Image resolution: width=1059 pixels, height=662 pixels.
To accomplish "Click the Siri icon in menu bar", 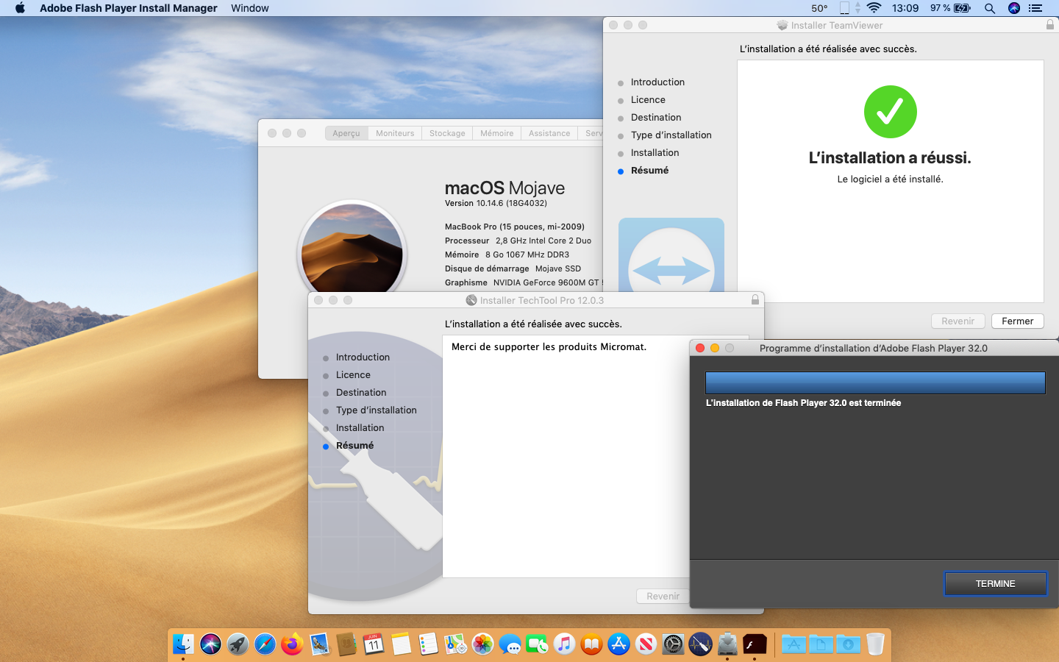I will tap(1014, 8).
